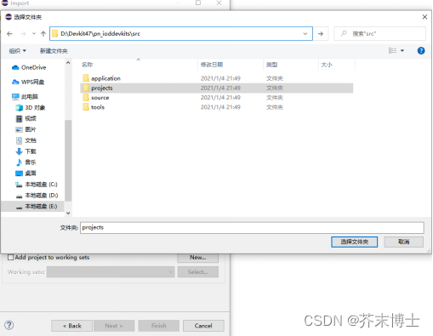Click the search 'src' box
The width and height of the screenshot is (433, 336).
[380, 34]
